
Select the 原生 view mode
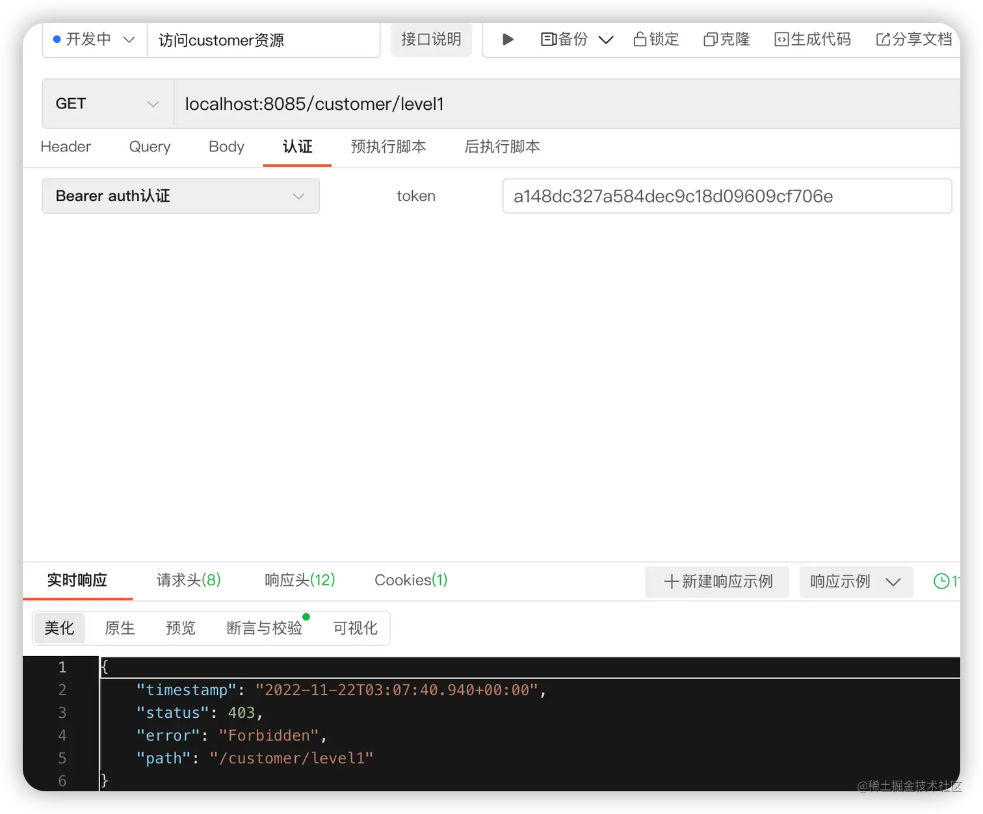click(x=120, y=628)
